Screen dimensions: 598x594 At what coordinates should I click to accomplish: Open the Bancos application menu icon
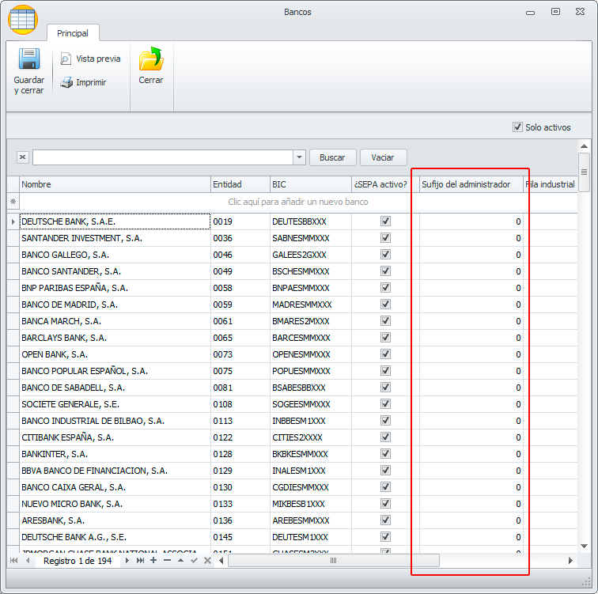point(22,19)
